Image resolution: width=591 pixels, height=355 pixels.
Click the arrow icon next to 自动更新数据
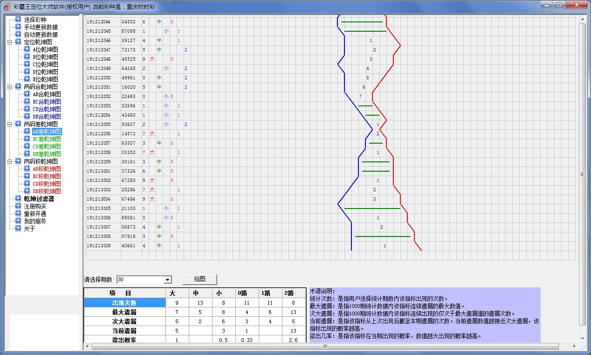(18, 35)
